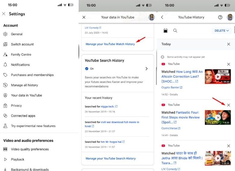
Task: Open the Taarak full movie thumbnail
Action: tap(218, 158)
